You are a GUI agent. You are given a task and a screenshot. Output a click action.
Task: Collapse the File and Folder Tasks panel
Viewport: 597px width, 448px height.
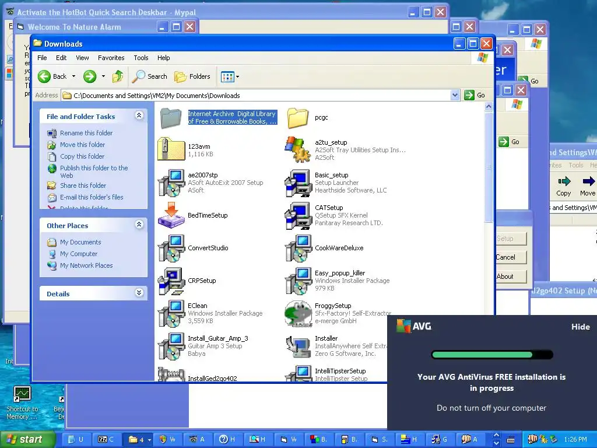coord(139,116)
